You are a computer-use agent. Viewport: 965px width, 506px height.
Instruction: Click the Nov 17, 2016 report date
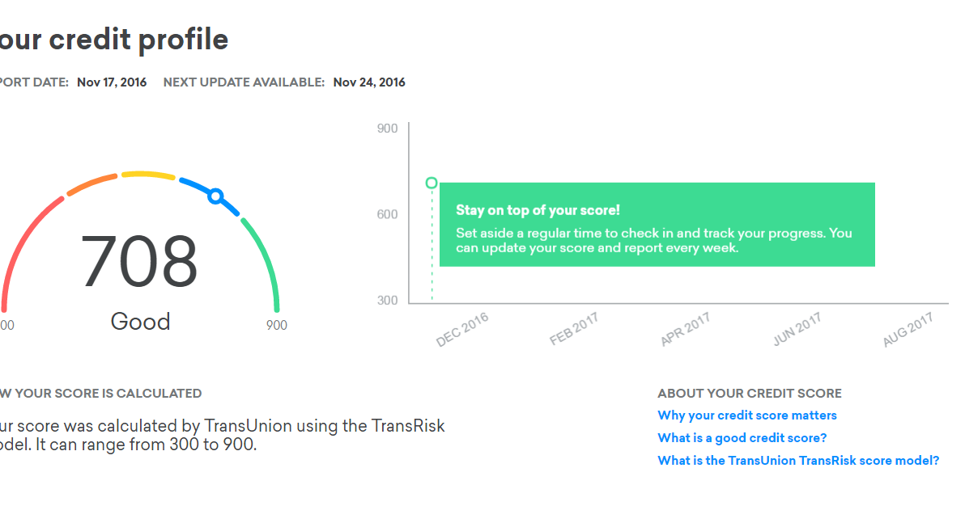tap(112, 82)
